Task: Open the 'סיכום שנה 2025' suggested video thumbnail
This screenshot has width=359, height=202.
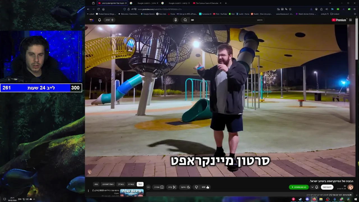Action: pyautogui.click(x=132, y=192)
